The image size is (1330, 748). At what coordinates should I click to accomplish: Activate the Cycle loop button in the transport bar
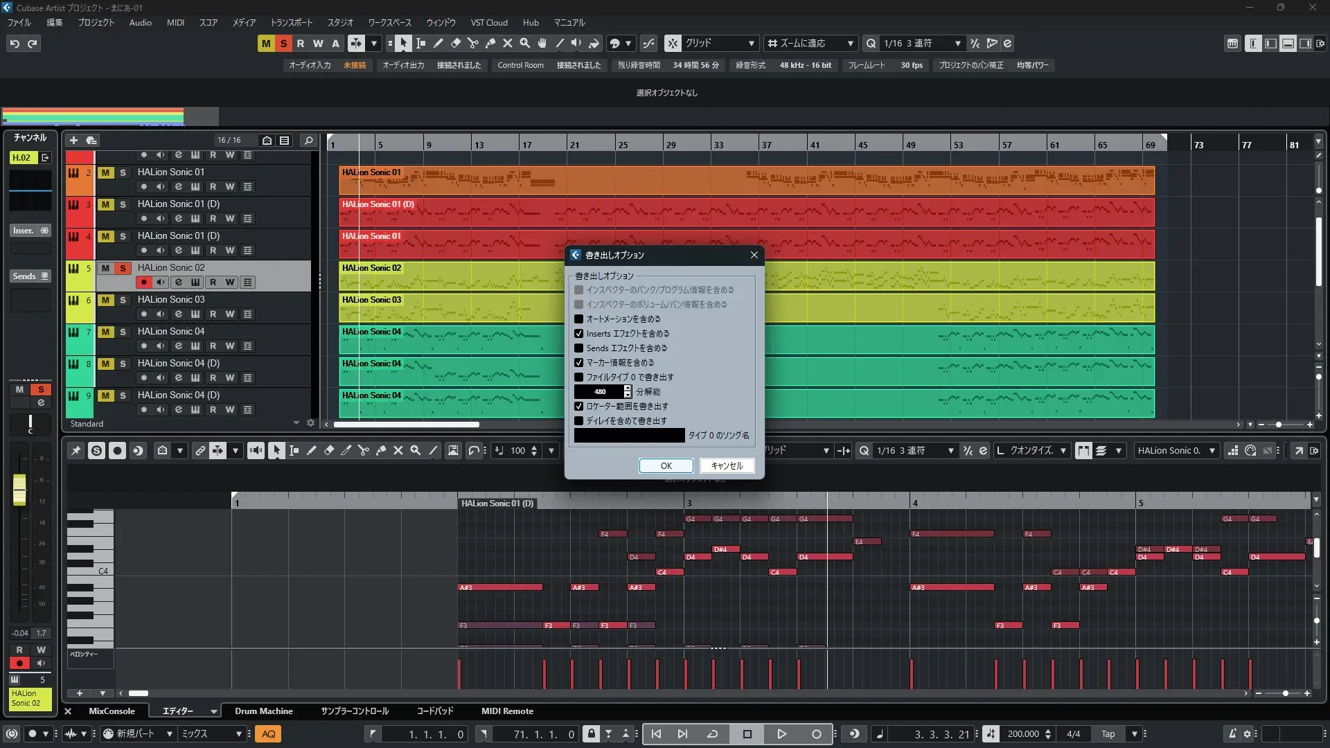(712, 734)
